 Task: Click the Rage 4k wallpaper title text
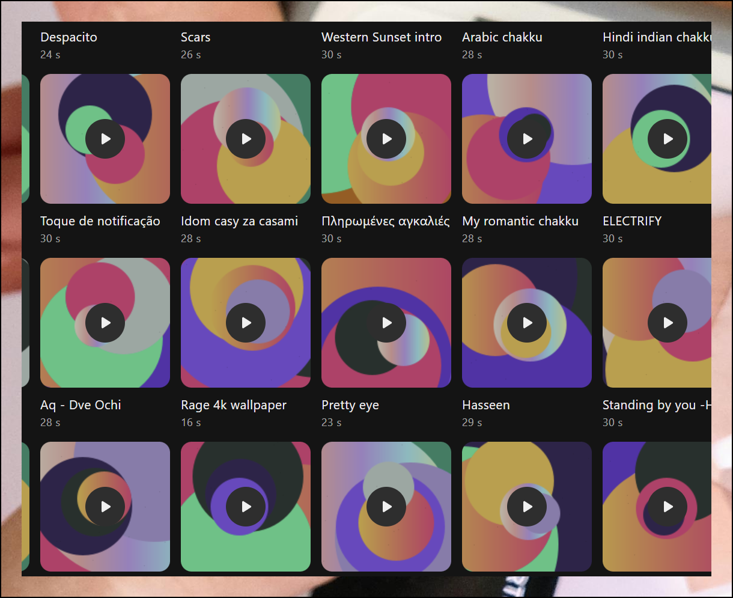coord(234,405)
